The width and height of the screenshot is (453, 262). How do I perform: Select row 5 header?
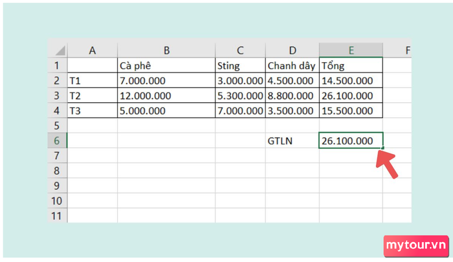[57, 126]
